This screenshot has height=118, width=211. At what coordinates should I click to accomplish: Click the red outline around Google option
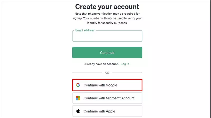107,79
